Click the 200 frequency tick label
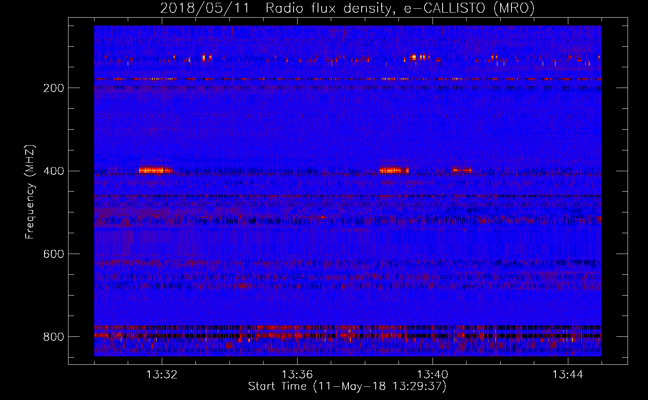Viewport: 648px width, 400px height. [x=54, y=88]
